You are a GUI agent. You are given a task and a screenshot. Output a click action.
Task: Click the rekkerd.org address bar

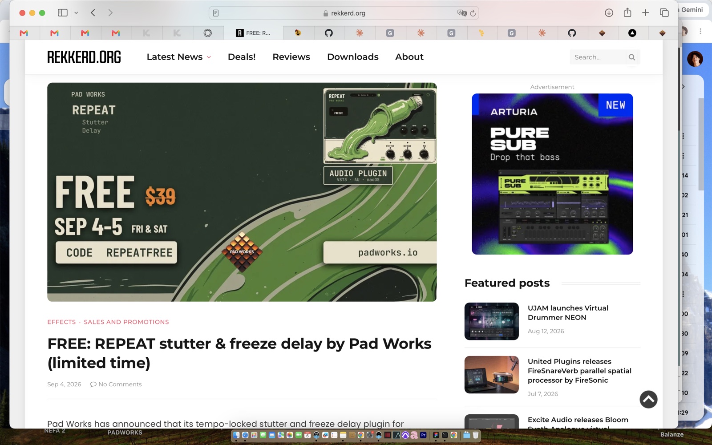pyautogui.click(x=344, y=13)
